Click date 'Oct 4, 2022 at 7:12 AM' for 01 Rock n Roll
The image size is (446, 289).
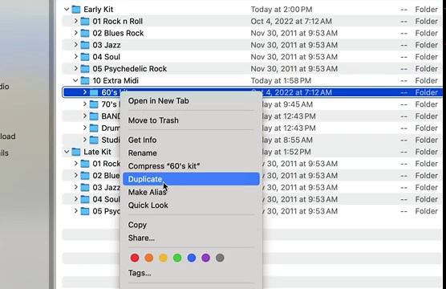coord(291,22)
